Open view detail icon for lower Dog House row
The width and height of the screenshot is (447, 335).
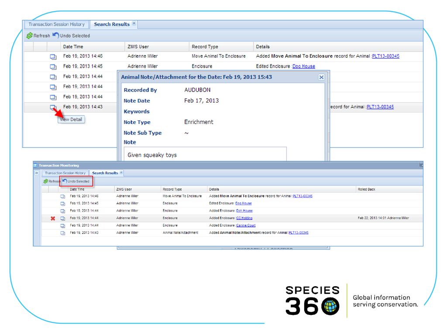pos(63,204)
